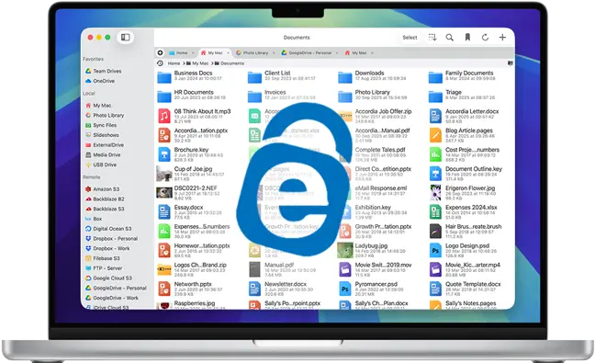Open the Backblaze B2 connection

[x=105, y=199]
